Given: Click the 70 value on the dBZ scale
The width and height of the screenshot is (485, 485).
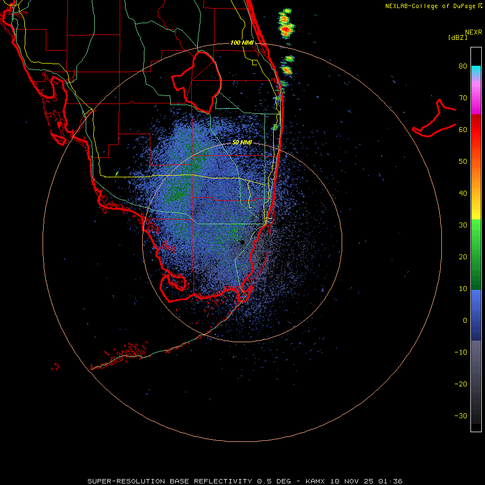Looking at the screenshot, I should pyautogui.click(x=463, y=98).
